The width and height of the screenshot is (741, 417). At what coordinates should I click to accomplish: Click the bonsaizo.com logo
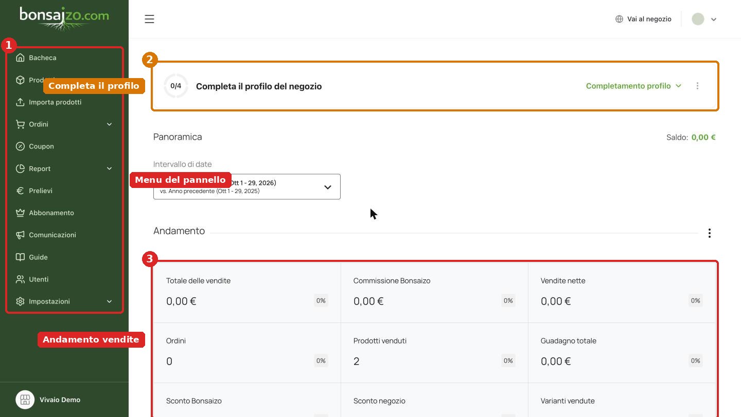64,18
